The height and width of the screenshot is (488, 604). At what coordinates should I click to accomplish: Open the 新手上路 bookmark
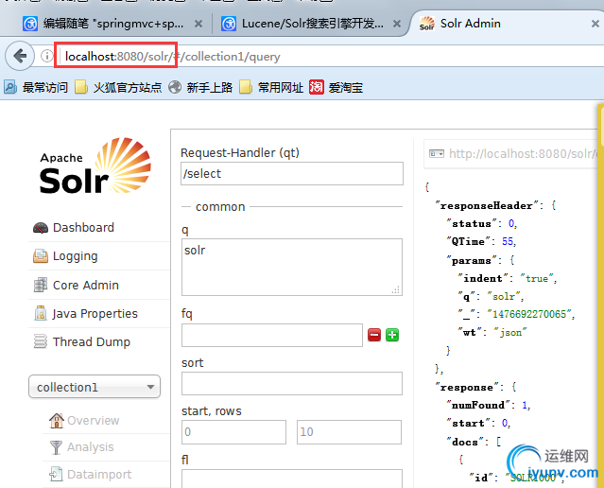[200, 87]
